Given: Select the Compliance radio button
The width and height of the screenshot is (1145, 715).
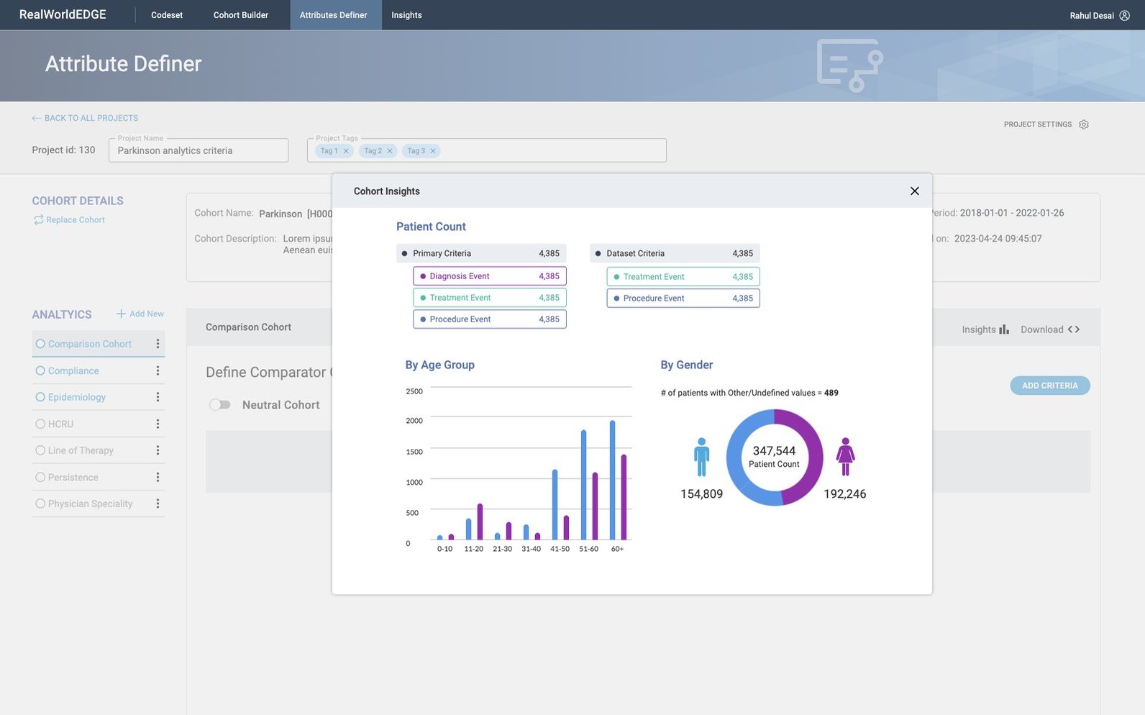Looking at the screenshot, I should pos(40,370).
